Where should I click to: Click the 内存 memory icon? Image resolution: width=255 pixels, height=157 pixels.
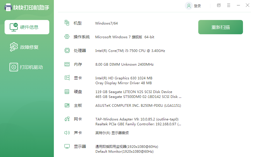(x=67, y=64)
